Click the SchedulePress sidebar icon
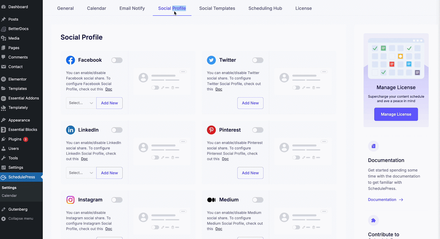The width and height of the screenshot is (440, 239). point(4,177)
